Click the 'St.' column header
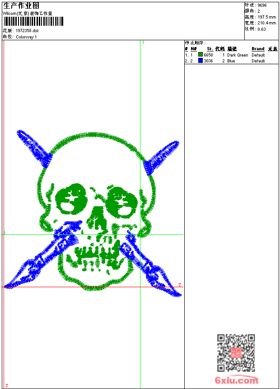This screenshot has height=389, width=280. [x=210, y=49]
